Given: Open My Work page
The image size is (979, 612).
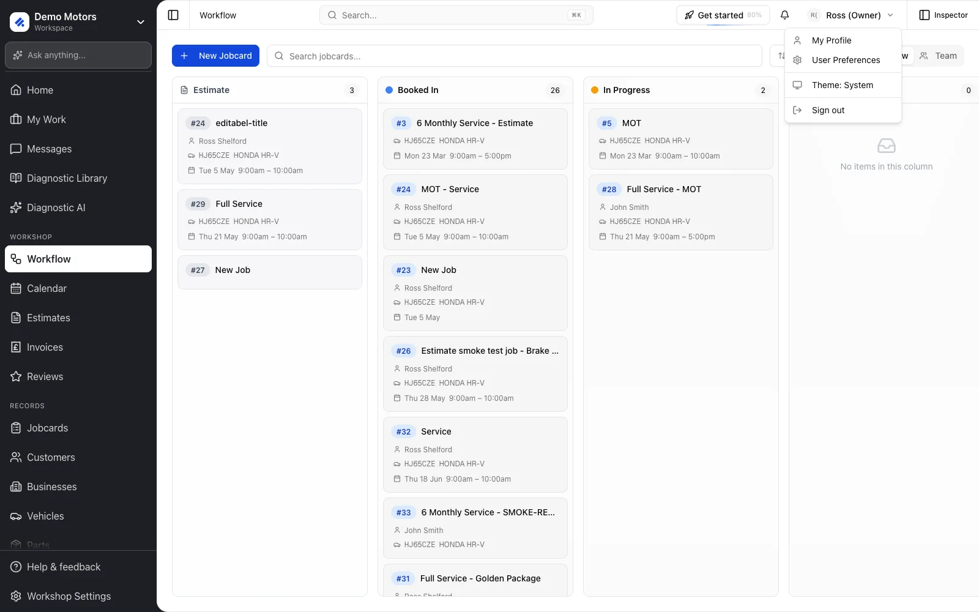Looking at the screenshot, I should click(x=78, y=119).
